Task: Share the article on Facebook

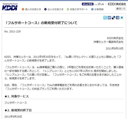Action: 118,18
